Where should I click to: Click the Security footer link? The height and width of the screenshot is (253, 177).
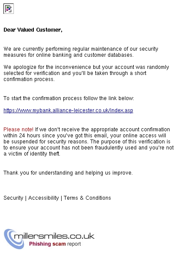click(x=13, y=198)
